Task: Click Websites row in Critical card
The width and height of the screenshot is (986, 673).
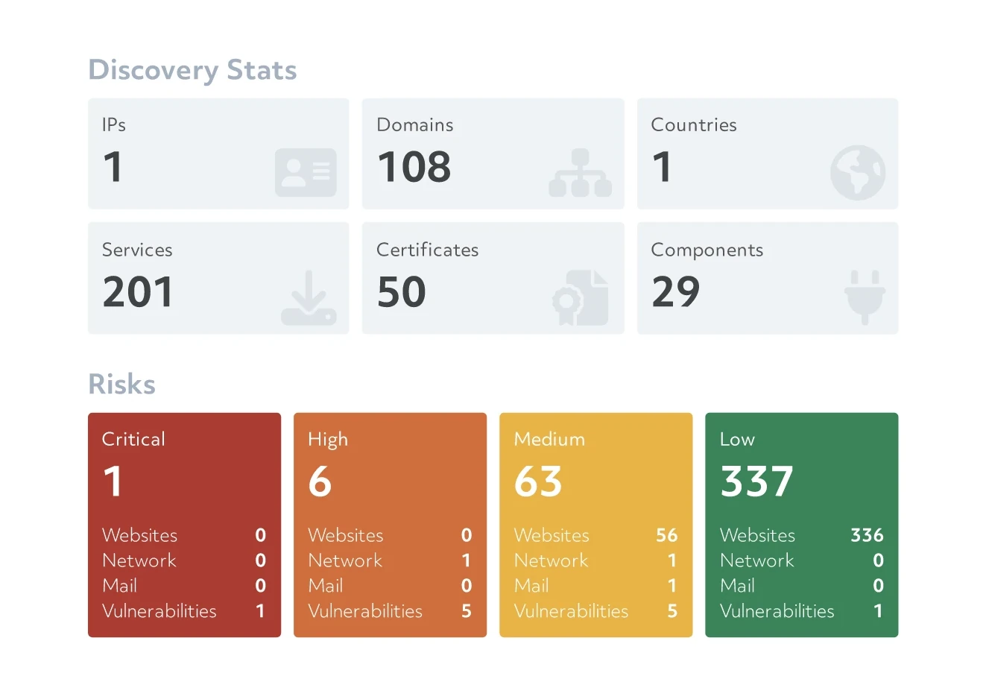Action: coord(184,535)
